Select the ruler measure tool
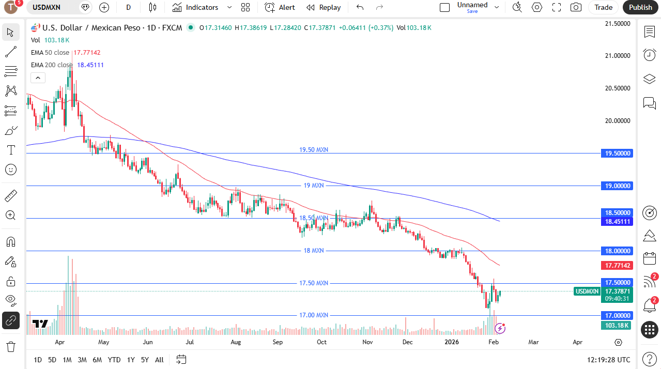Viewport: 661px width, 369px height. [10, 195]
